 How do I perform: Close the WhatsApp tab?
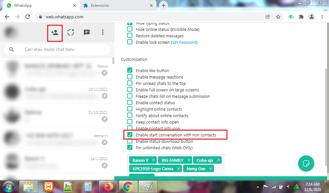click(74, 5)
